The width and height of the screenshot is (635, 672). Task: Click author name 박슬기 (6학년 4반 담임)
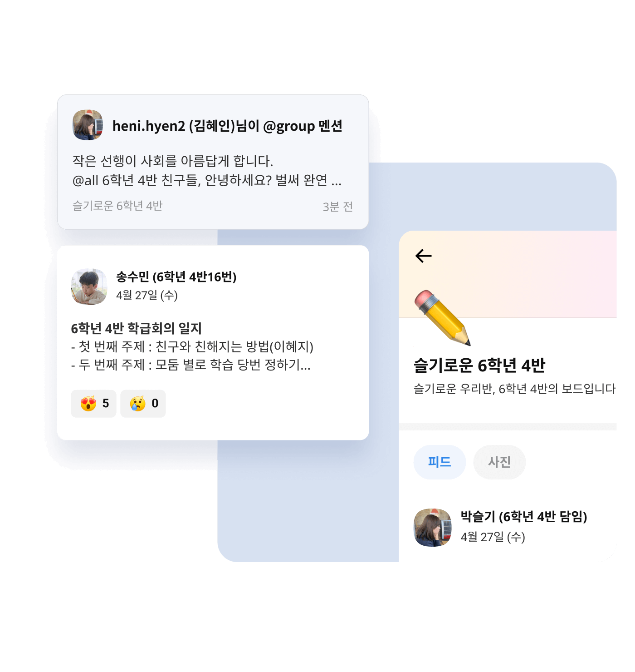coord(524,516)
